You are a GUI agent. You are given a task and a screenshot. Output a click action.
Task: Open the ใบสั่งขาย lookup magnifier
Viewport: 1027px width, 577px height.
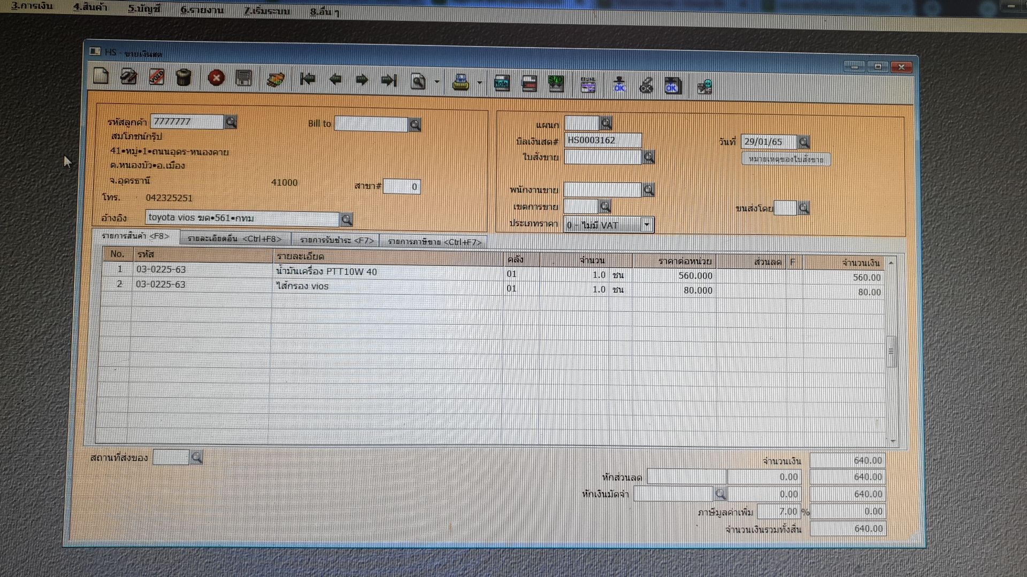tap(648, 157)
